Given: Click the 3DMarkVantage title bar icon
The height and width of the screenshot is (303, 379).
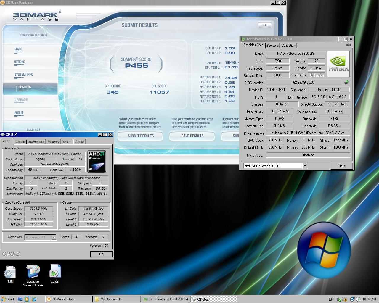Looking at the screenshot, I should pyautogui.click(x=3, y=2).
